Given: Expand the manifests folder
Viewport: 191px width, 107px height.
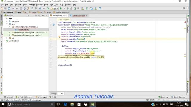Looking at the screenshot, I should (7, 21).
